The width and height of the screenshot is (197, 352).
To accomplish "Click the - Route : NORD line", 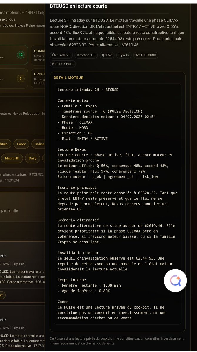I will pyautogui.click(x=73, y=127).
